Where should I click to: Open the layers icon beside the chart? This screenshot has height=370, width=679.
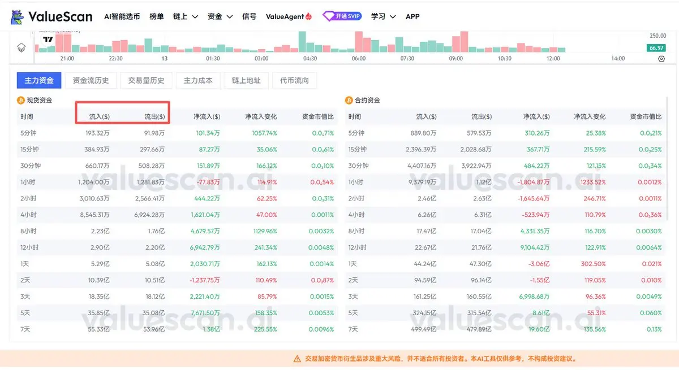pos(22,47)
